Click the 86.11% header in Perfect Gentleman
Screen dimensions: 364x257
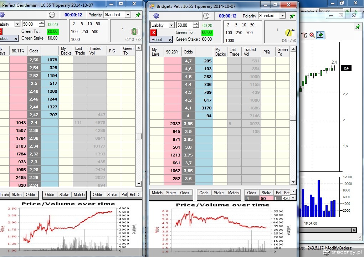pyautogui.click(x=18, y=51)
